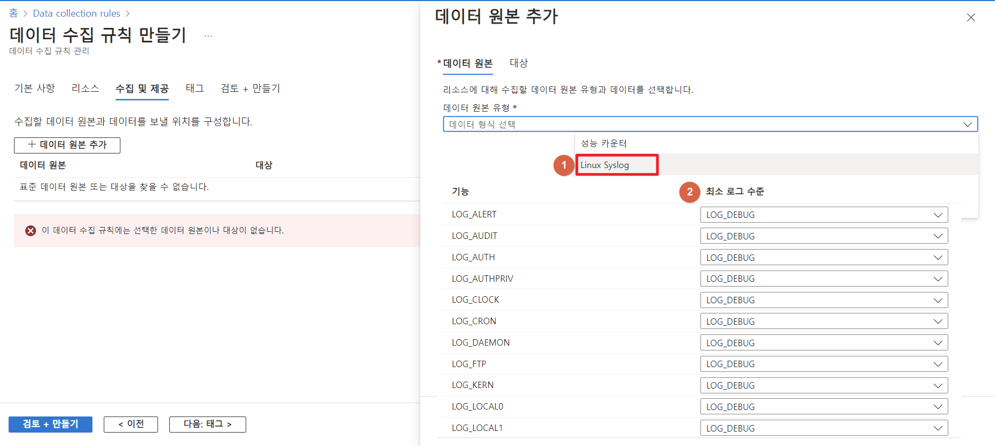995x446 pixels.
Task: Expand log level dropdown for LOG_AUTH
Action: [x=824, y=258]
